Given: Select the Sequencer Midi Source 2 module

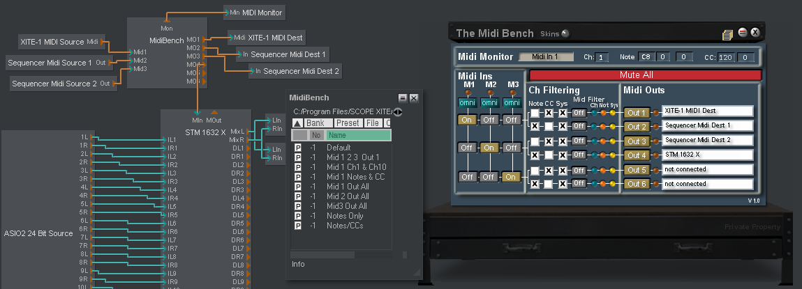Looking at the screenshot, I should tap(64, 84).
